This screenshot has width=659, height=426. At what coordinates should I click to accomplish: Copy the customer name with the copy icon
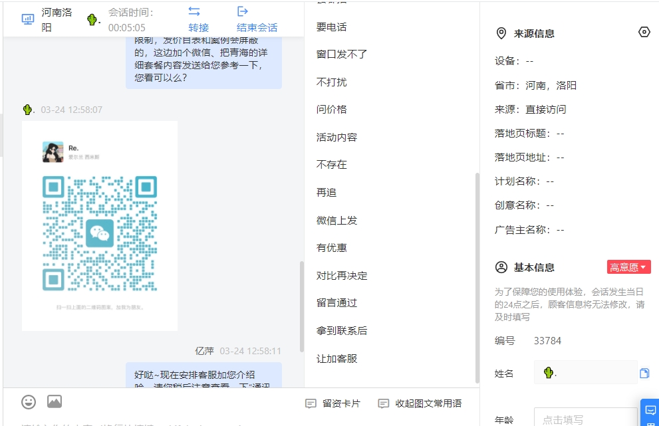pos(644,373)
